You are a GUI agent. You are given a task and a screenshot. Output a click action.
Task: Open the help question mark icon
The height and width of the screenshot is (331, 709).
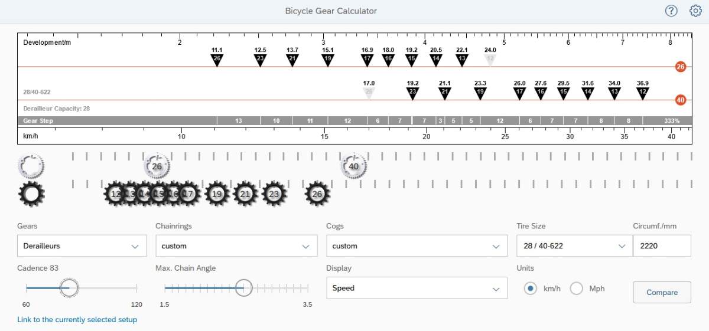coord(671,11)
